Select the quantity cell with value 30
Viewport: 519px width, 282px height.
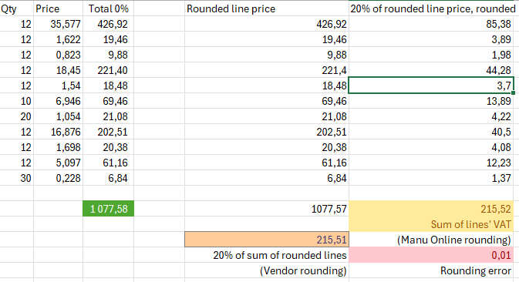[16, 178]
